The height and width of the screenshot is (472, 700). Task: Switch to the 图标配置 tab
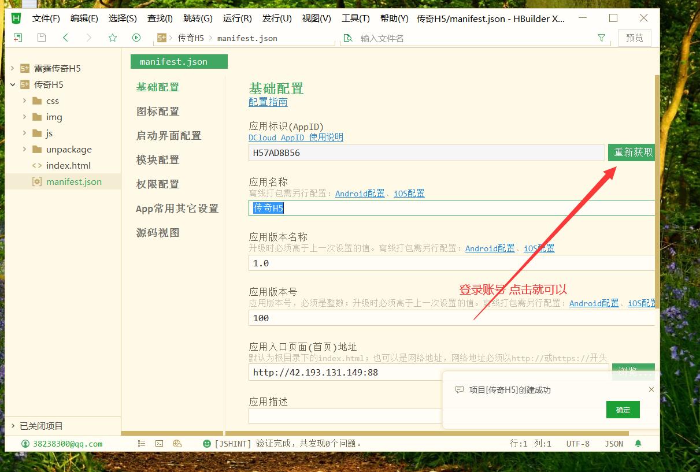[158, 112]
